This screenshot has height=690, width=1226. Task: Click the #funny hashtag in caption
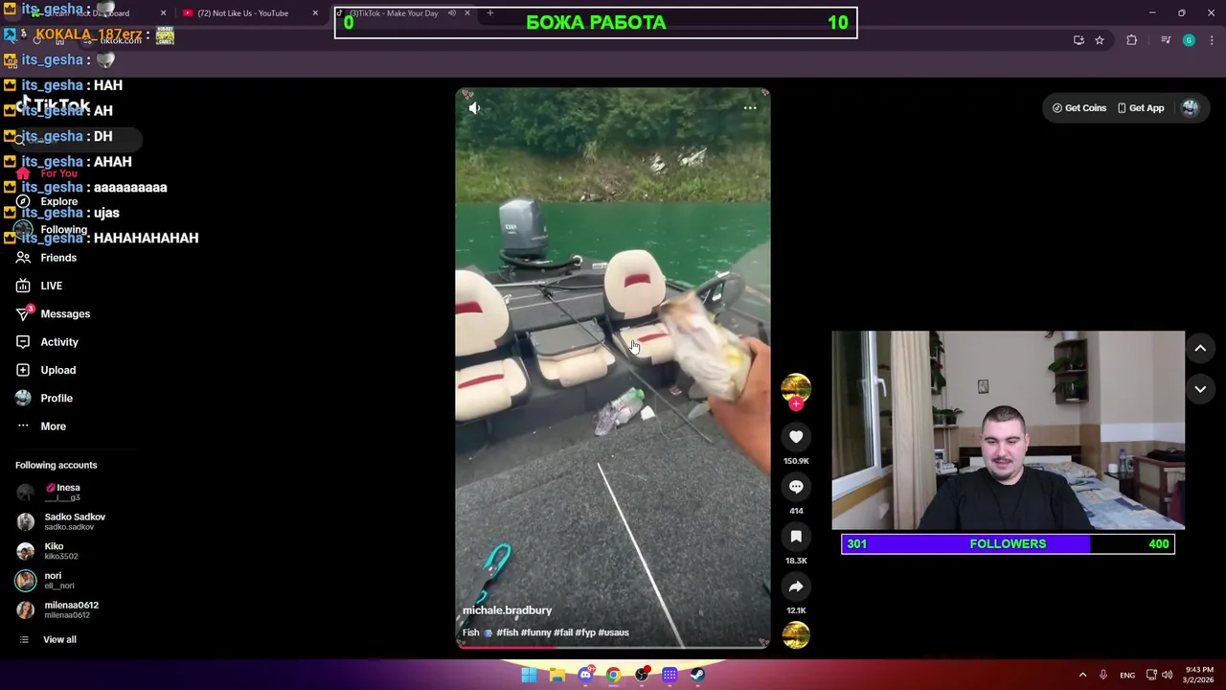click(535, 632)
